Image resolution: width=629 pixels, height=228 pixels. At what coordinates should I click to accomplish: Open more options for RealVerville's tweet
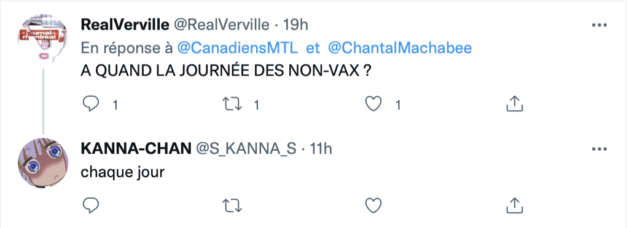pos(600,25)
